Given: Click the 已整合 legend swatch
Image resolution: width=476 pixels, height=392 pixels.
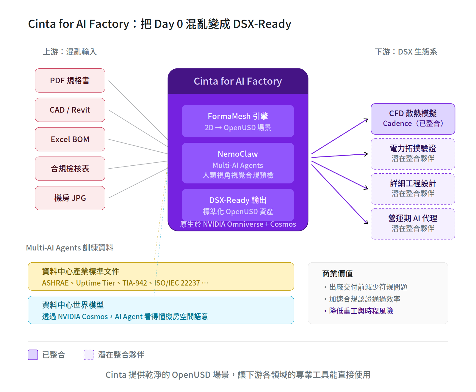Looking at the screenshot, I should (x=33, y=355).
